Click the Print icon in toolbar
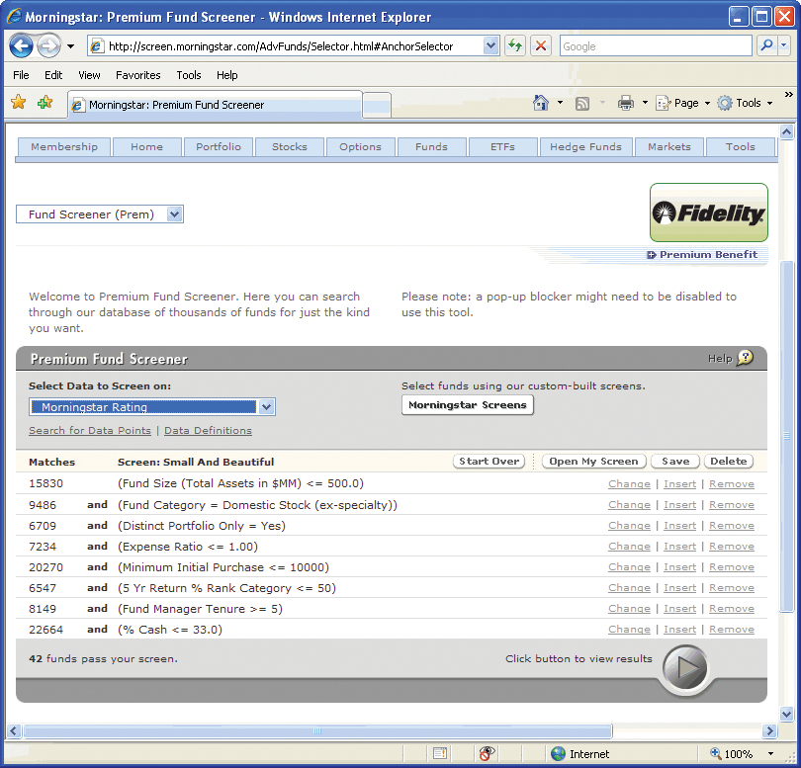Image resolution: width=801 pixels, height=768 pixels. 625,103
